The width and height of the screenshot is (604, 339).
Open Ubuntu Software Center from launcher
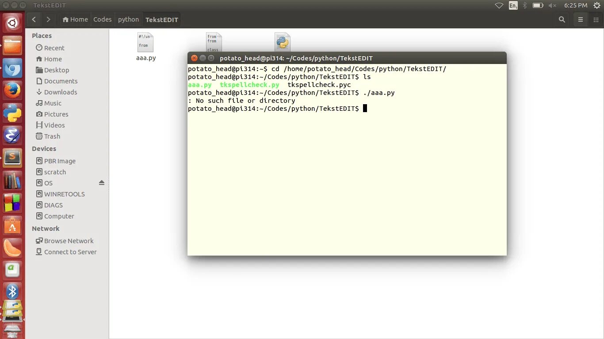[12, 226]
